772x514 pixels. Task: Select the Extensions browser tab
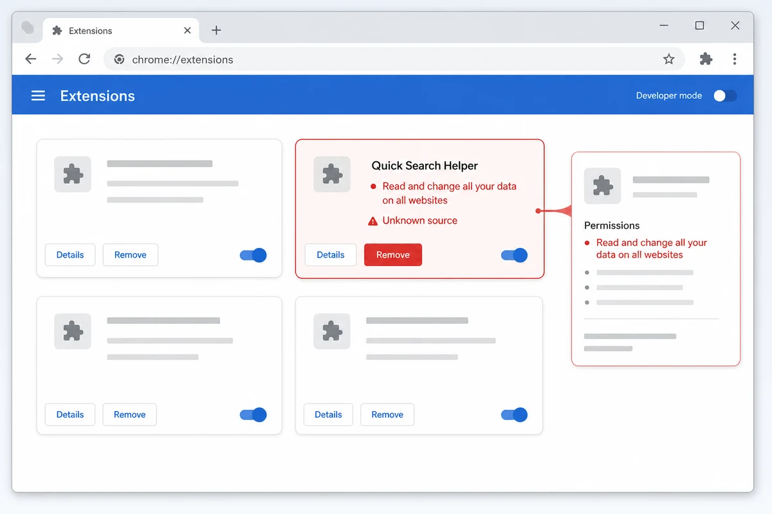coord(120,30)
